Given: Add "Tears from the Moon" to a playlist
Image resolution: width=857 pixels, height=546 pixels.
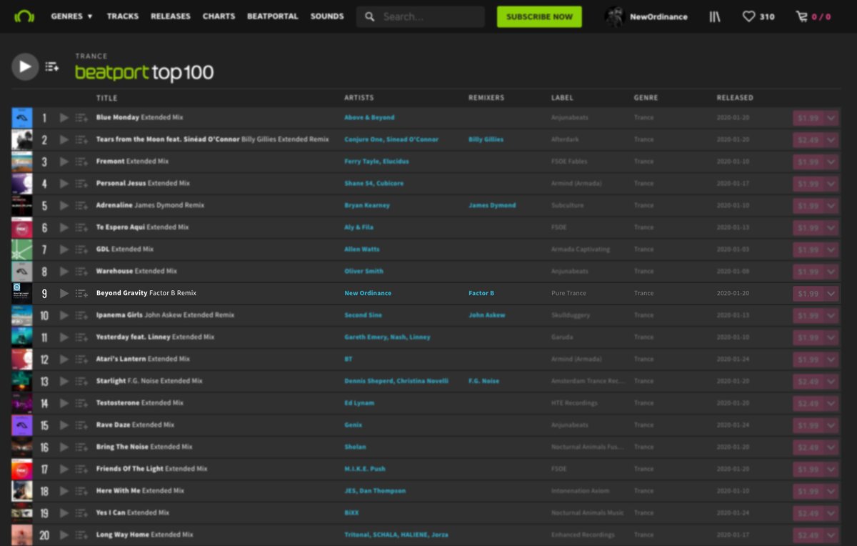Looking at the screenshot, I should [x=81, y=139].
